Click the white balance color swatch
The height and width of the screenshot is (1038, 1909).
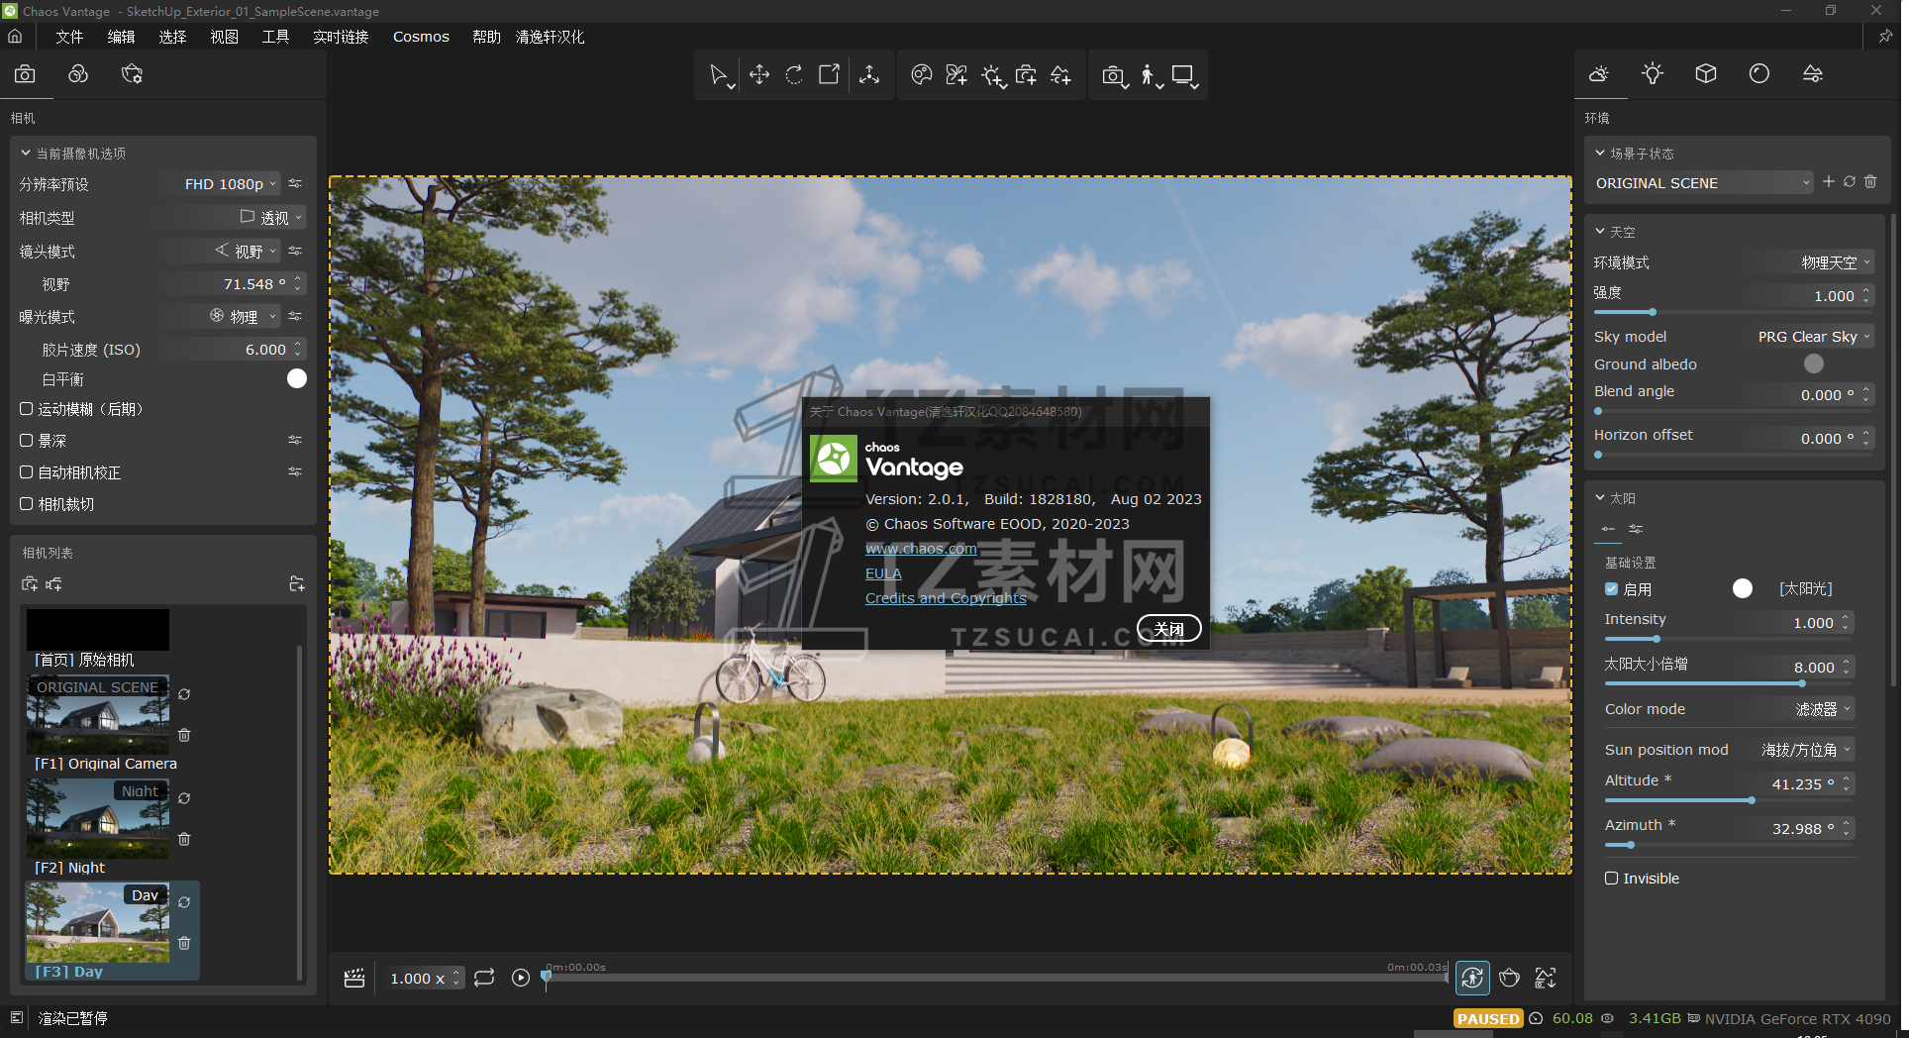[x=297, y=378]
